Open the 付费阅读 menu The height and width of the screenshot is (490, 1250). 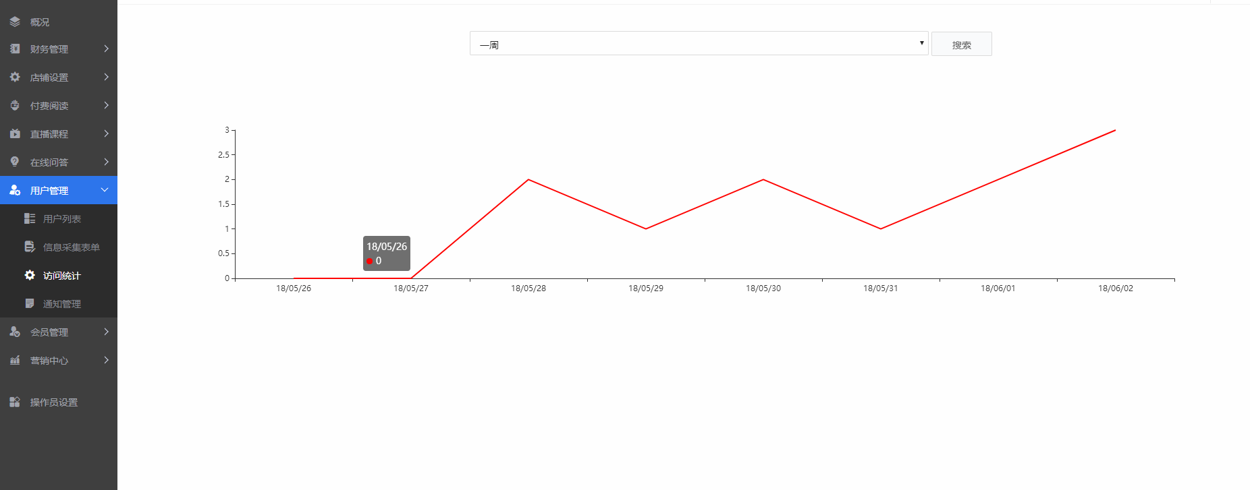(59, 105)
